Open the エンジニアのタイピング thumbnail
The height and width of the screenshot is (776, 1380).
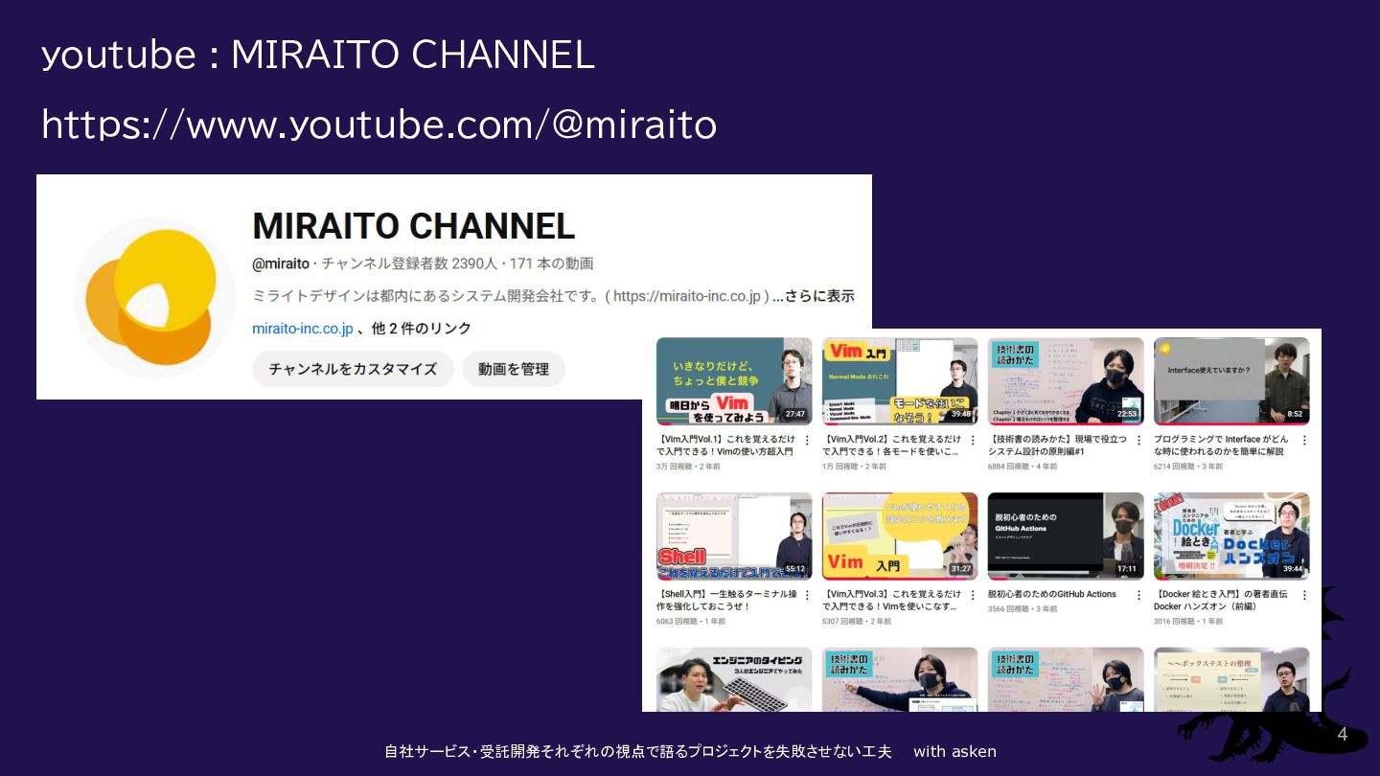click(734, 679)
